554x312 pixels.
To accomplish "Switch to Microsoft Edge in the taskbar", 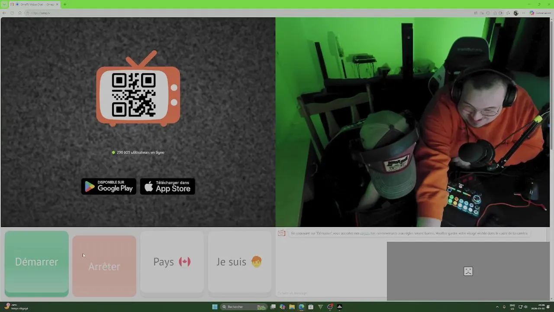I will coord(301,307).
